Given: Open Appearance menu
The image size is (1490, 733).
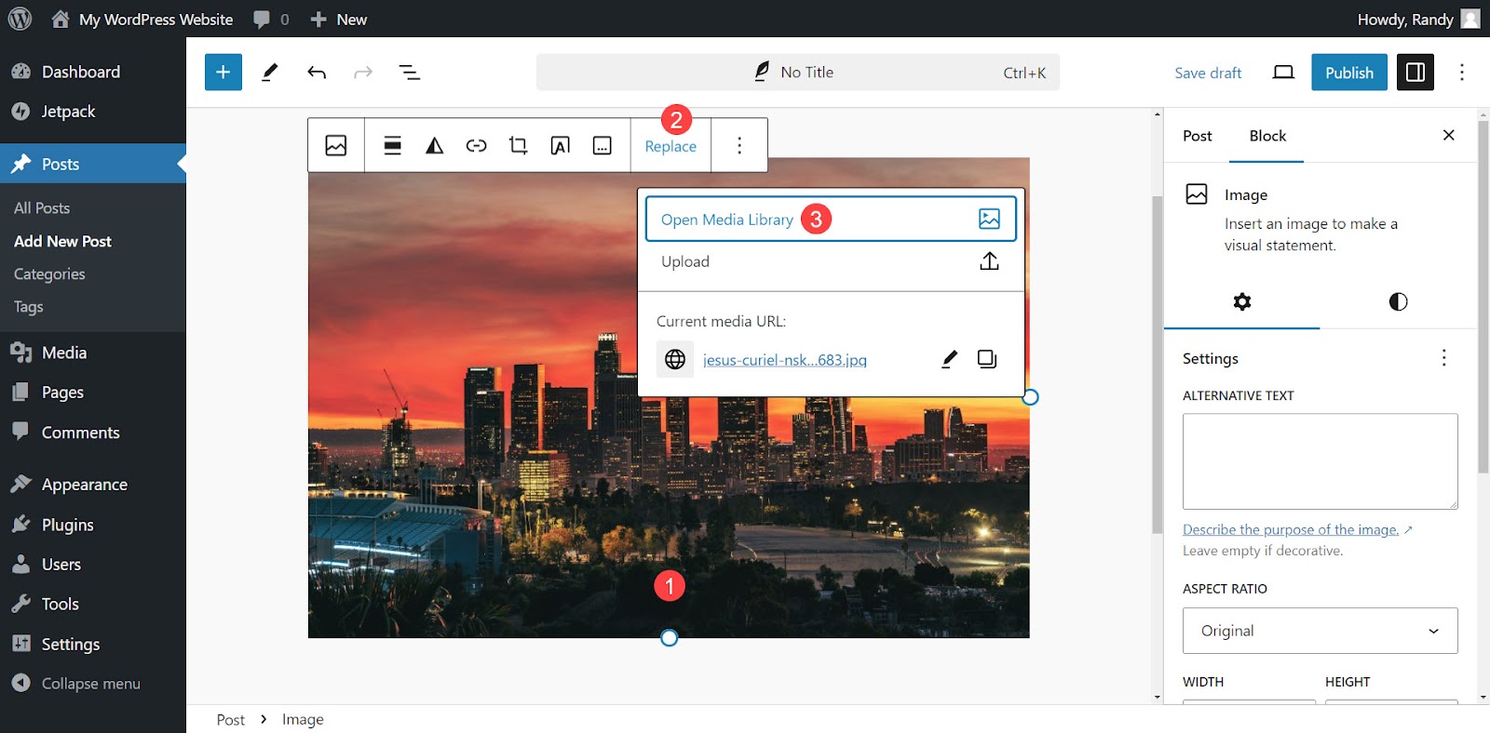Looking at the screenshot, I should pos(85,485).
